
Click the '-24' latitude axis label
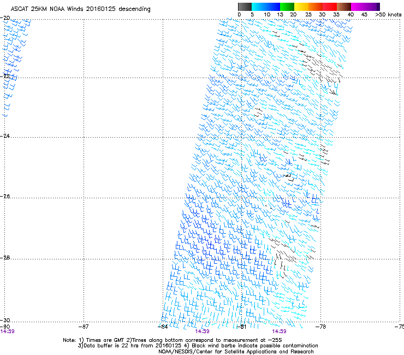point(5,135)
